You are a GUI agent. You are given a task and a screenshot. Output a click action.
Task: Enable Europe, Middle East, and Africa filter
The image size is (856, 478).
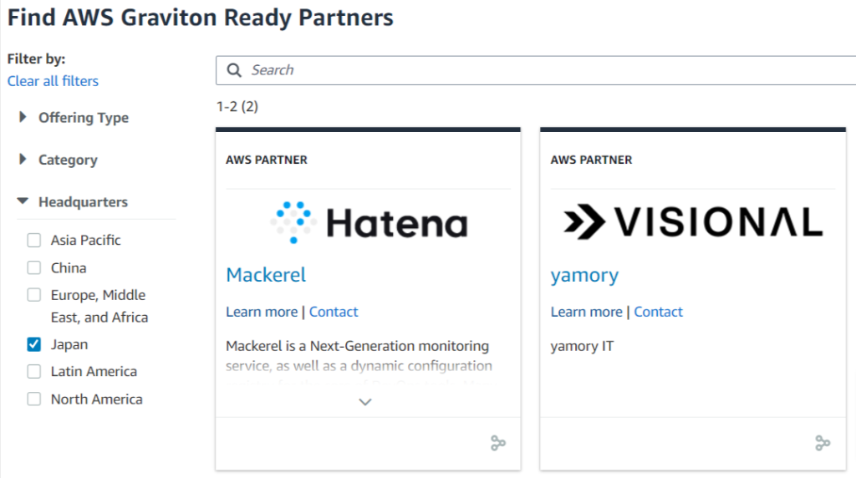coord(33,295)
